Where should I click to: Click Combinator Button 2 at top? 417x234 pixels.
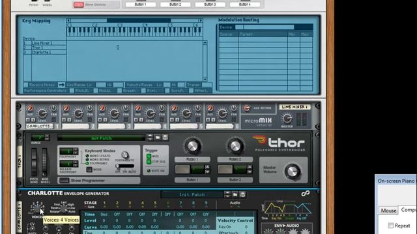(x=175, y=5)
